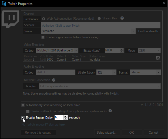The image size is (168, 139).
Task: Click VBV Buffer (kbit) 6000 cell
Action: click(47, 58)
